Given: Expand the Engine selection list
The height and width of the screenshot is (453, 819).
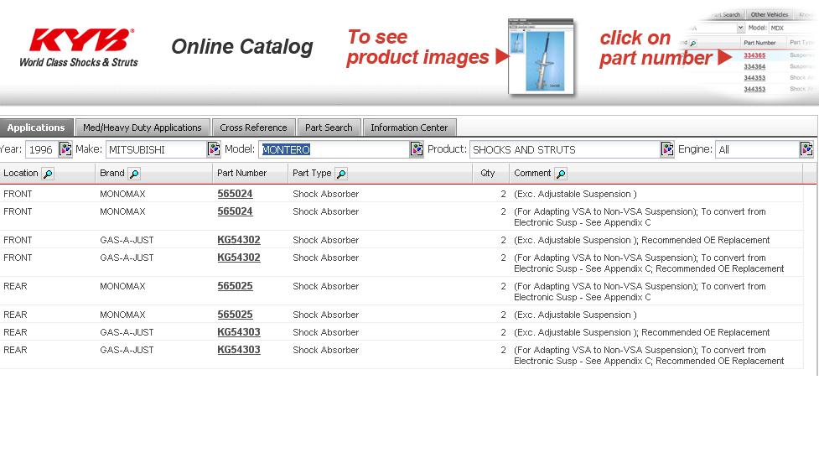Looking at the screenshot, I should click(806, 149).
